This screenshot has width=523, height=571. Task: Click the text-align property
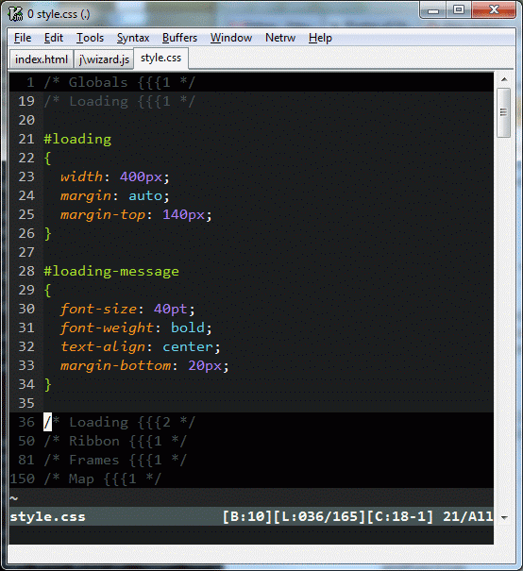point(103,347)
